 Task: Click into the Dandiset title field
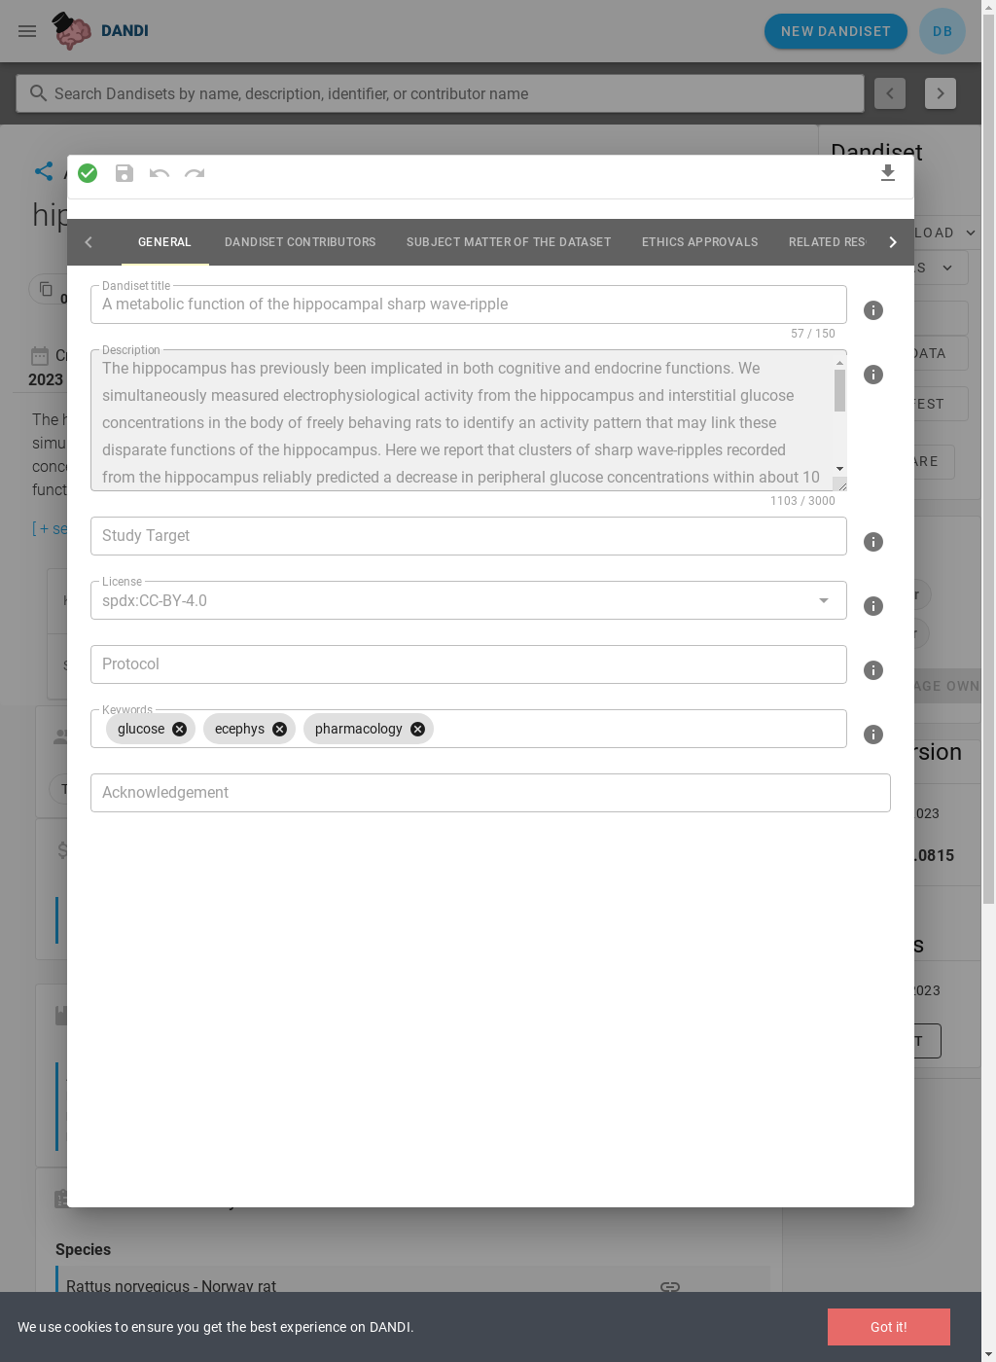click(x=468, y=305)
